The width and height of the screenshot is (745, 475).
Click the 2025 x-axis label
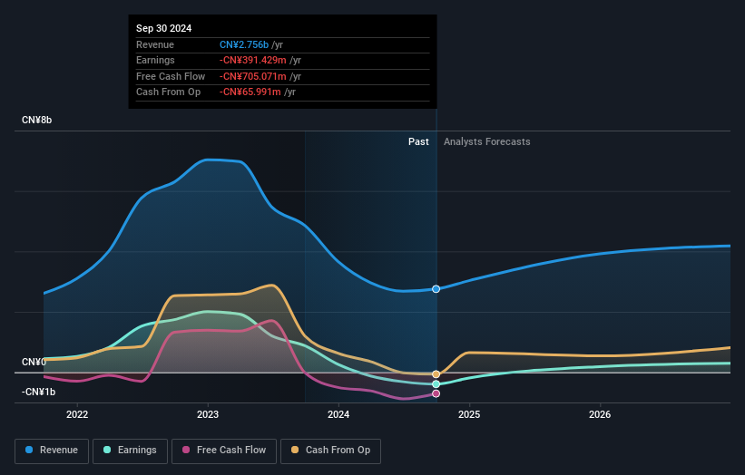pos(469,414)
